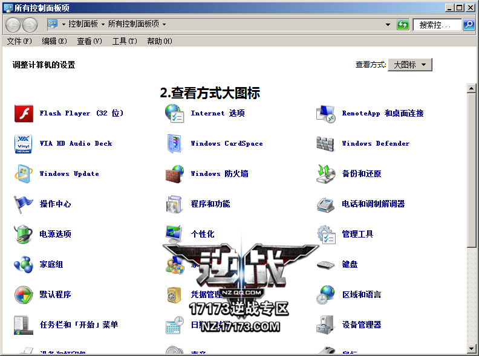
Task: Click the 设备管理器 text link
Action: pyautogui.click(x=362, y=325)
